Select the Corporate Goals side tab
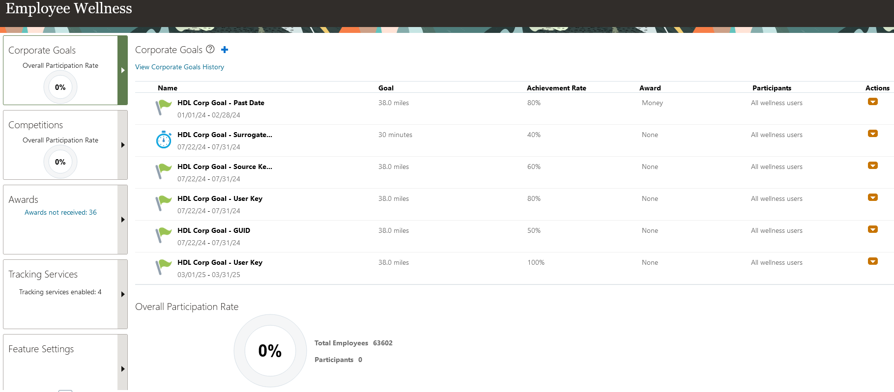 click(65, 70)
